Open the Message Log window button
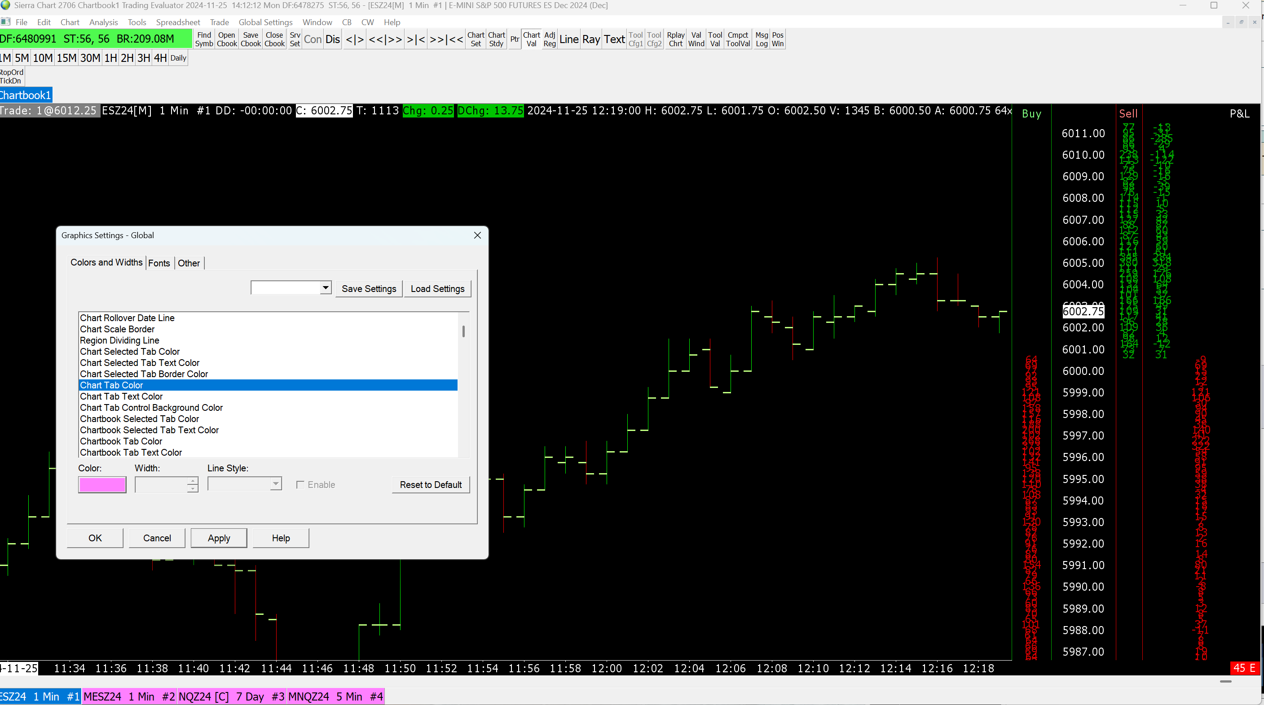The image size is (1264, 705). click(761, 39)
